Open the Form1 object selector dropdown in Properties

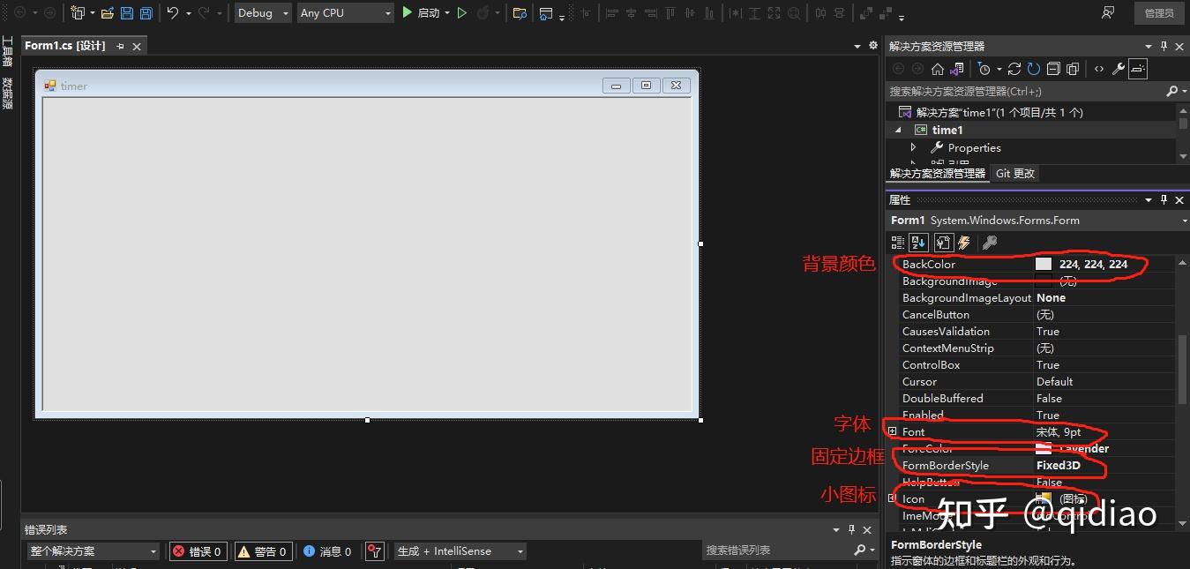pos(1183,221)
